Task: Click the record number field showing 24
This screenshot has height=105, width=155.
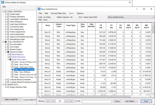Action: click(x=60, y=101)
